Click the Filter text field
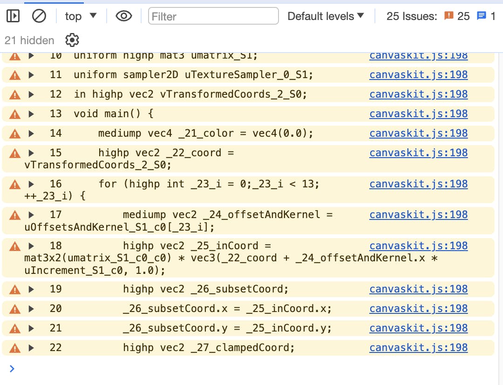 [x=213, y=16]
